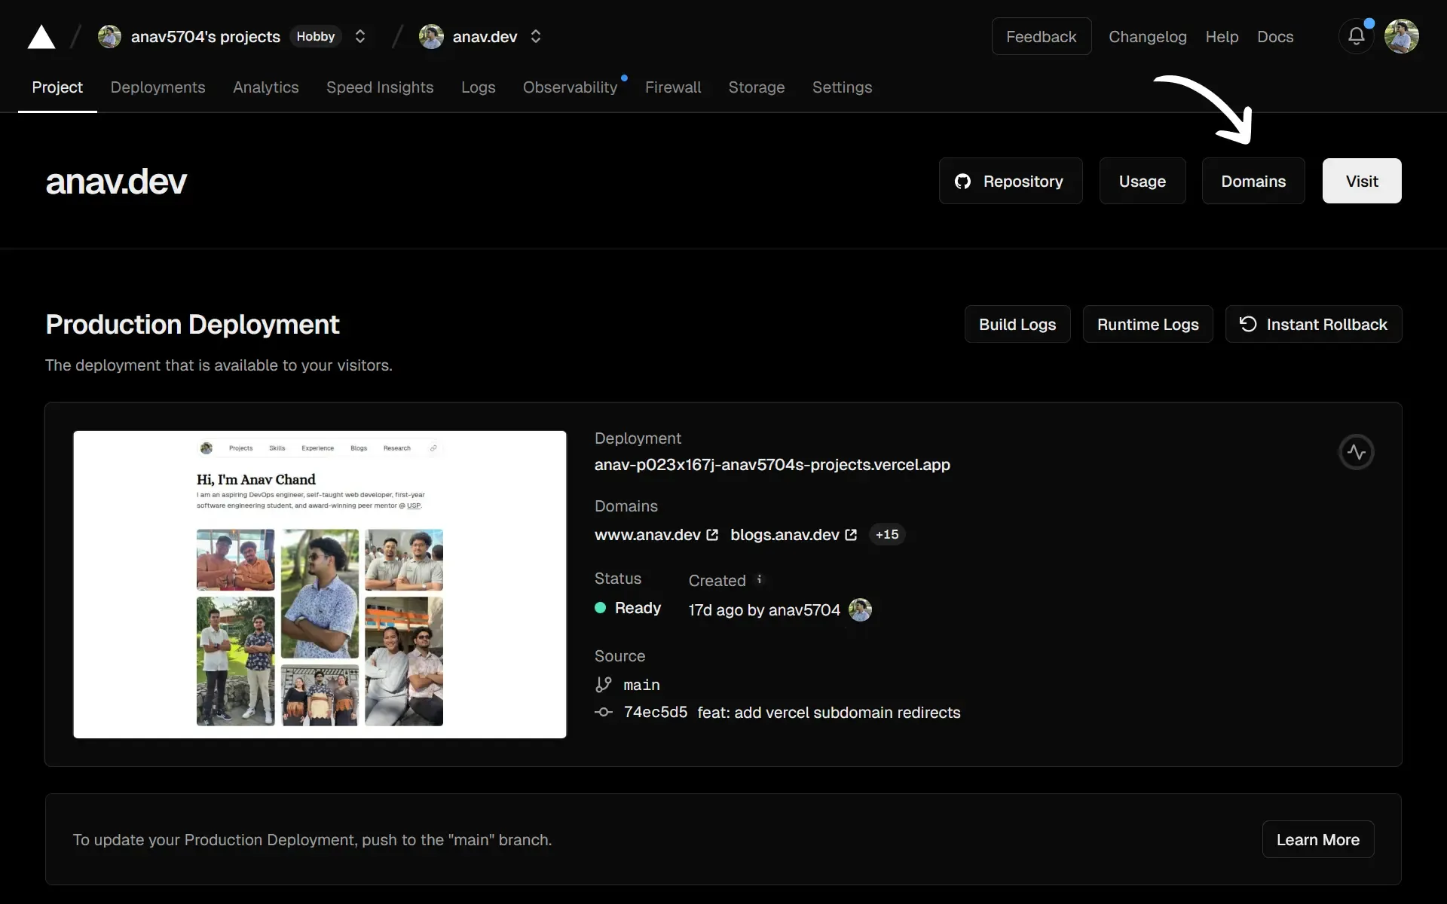Click the Vercel triangle logo
This screenshot has width=1447, height=904.
(41, 36)
